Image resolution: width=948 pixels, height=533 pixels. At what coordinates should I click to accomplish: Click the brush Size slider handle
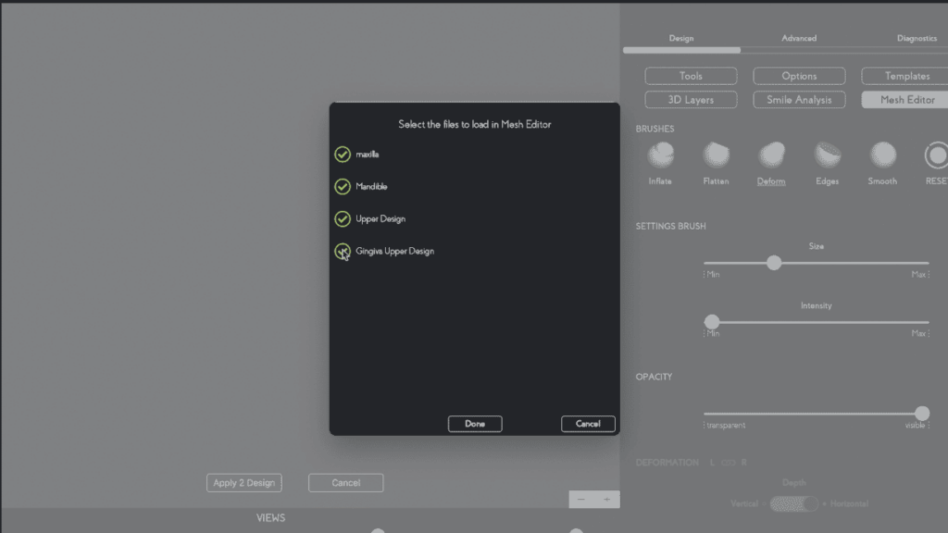774,264
